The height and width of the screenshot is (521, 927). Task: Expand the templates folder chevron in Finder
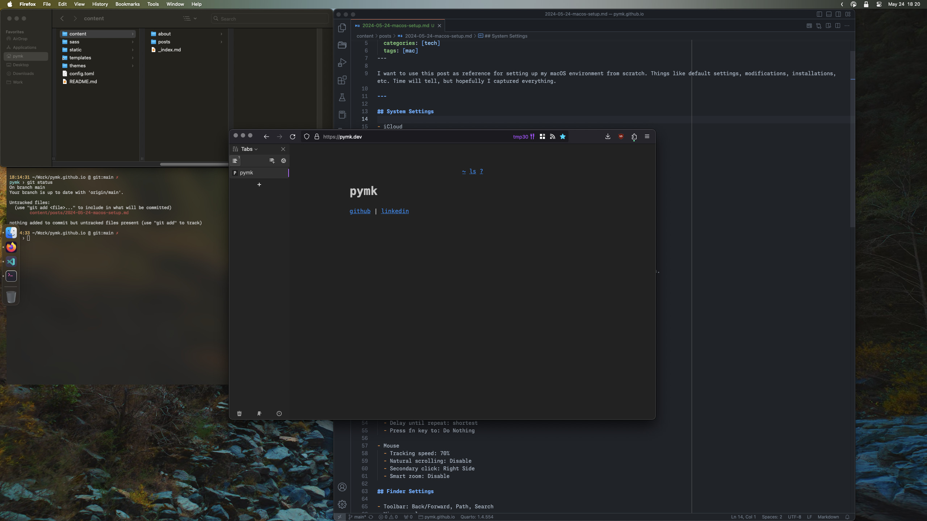click(x=133, y=58)
